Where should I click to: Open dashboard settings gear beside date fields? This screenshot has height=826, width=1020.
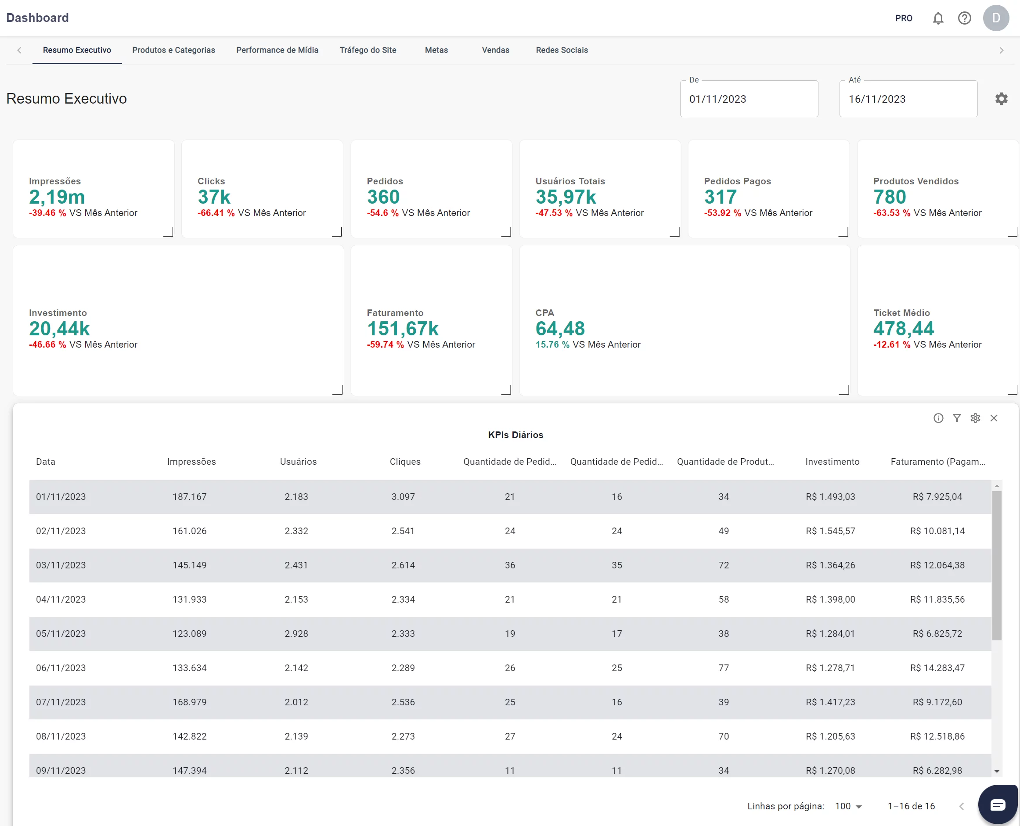1002,99
